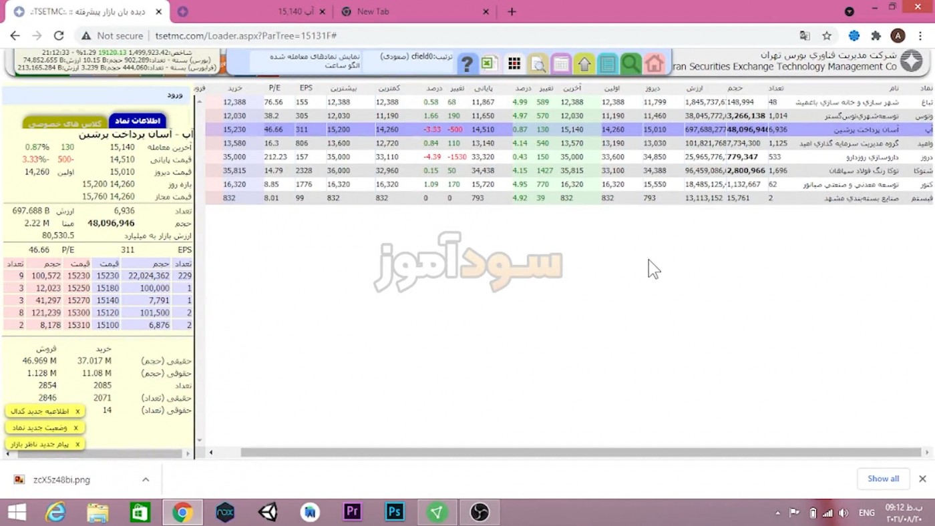Open the blue extension icon in Chrome toolbar
Image resolution: width=935 pixels, height=526 pixels.
(x=854, y=36)
